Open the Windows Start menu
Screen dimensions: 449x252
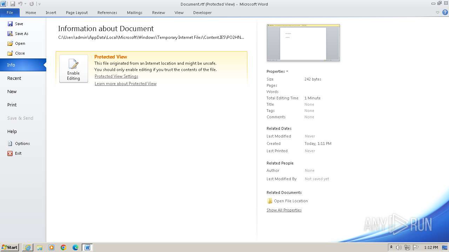[x=10, y=247]
